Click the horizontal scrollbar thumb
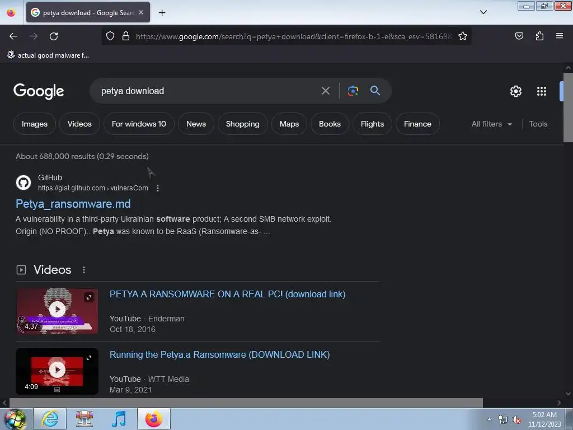 coord(246,403)
